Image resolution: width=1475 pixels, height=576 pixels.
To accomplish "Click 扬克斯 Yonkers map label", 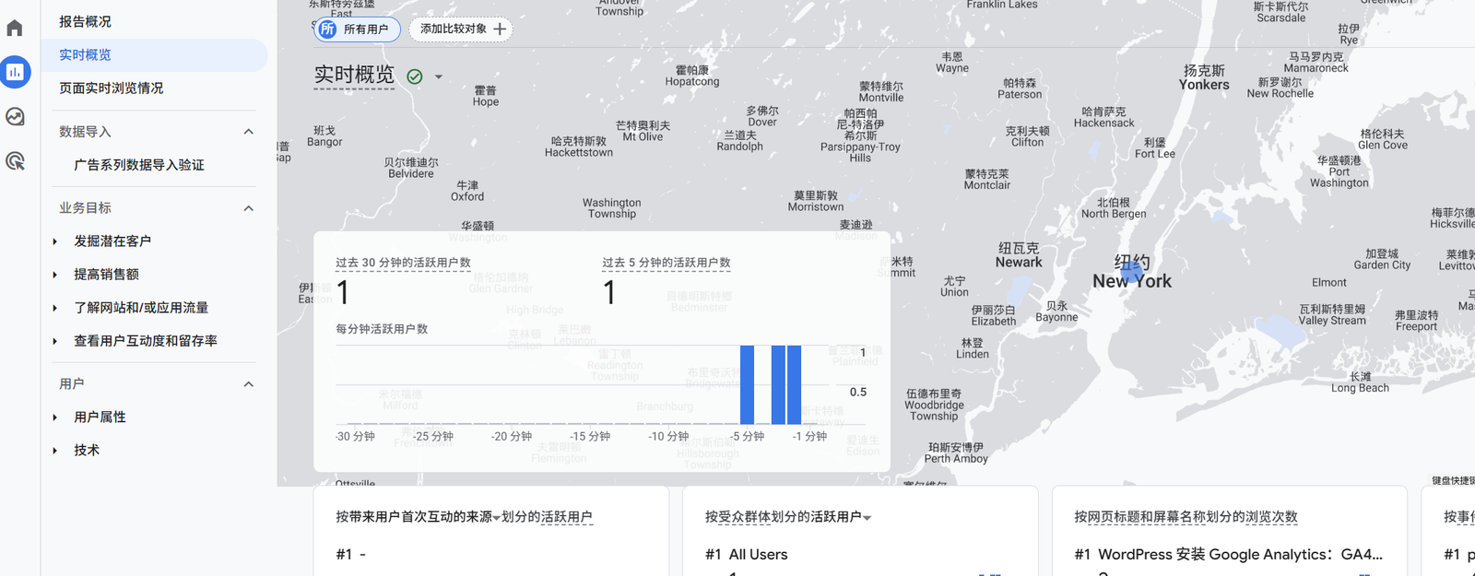I will coord(1204,77).
